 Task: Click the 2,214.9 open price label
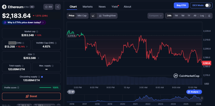point(71,36)
